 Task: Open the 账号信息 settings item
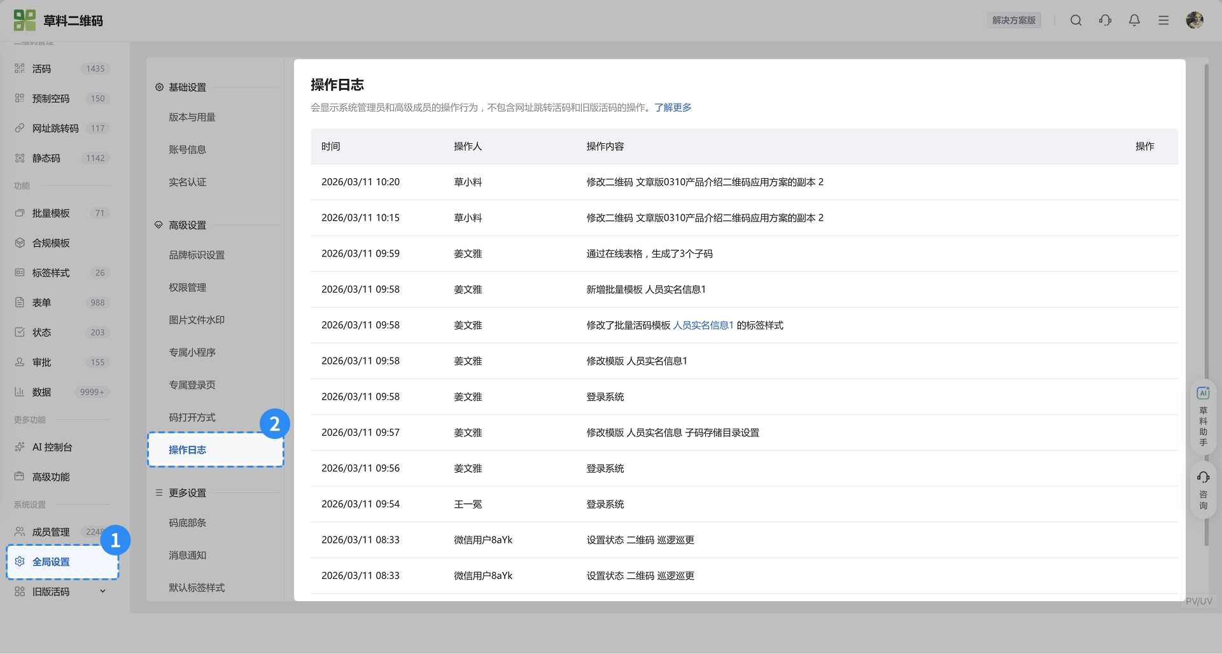(x=187, y=149)
